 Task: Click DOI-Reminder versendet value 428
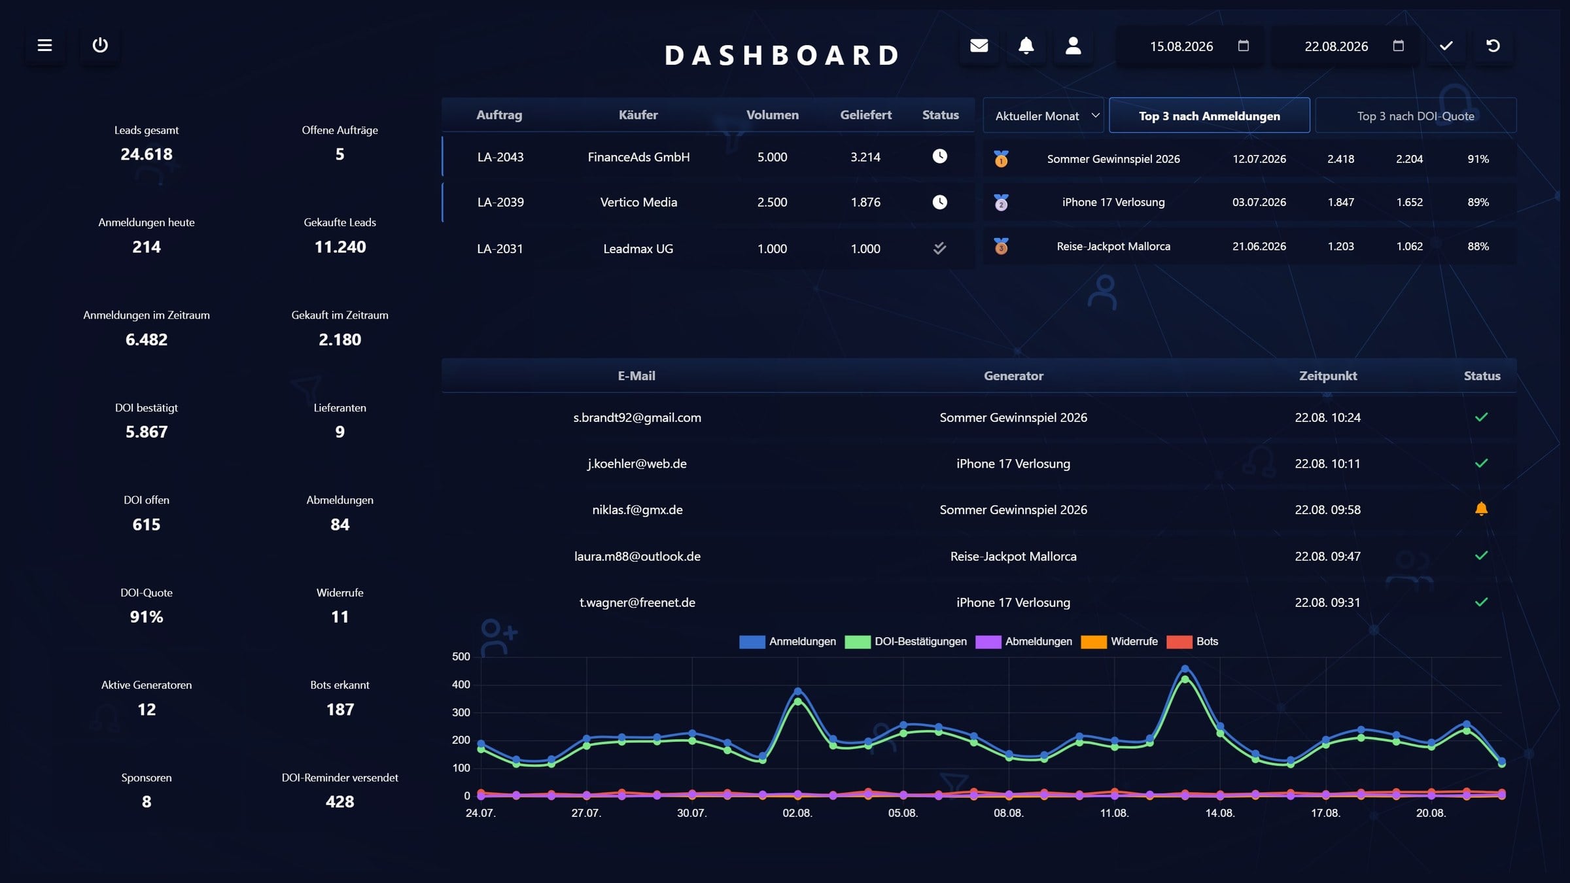pyautogui.click(x=340, y=802)
